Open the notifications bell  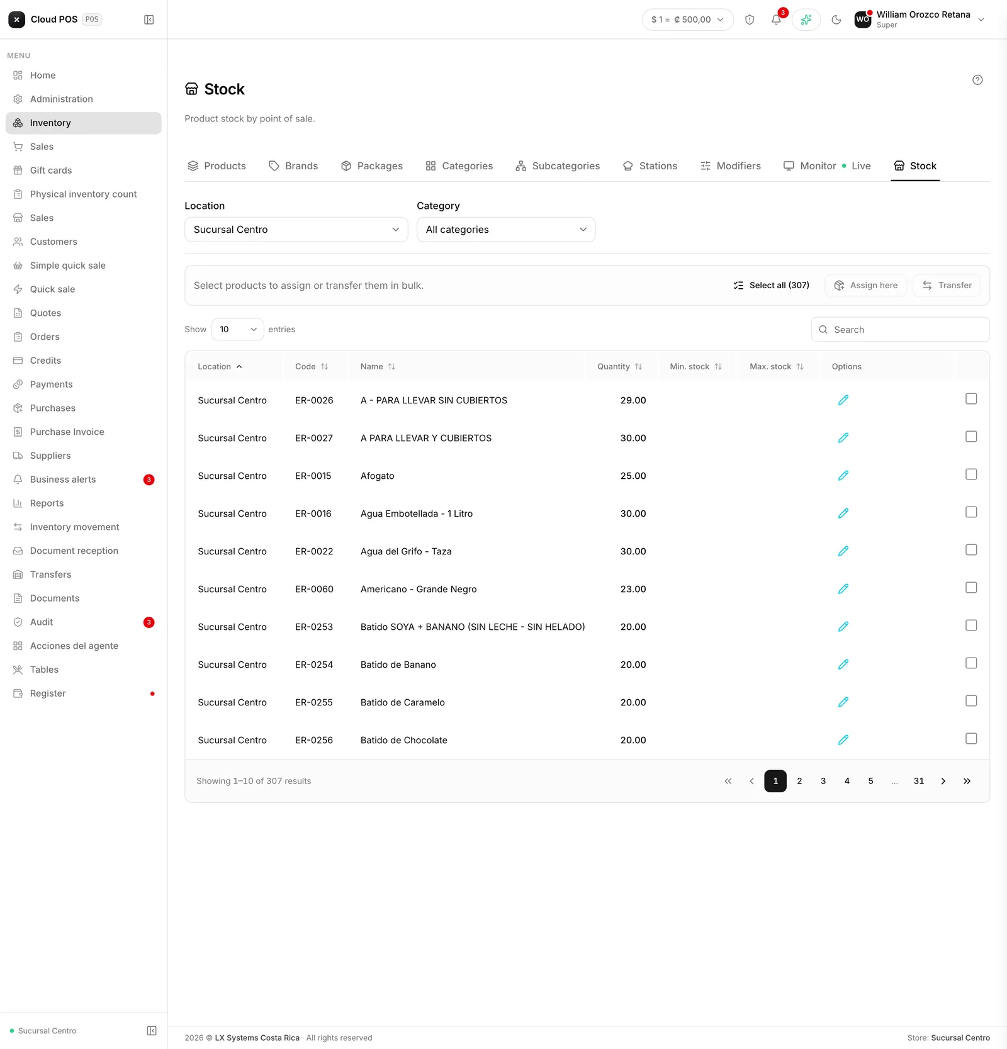[776, 20]
